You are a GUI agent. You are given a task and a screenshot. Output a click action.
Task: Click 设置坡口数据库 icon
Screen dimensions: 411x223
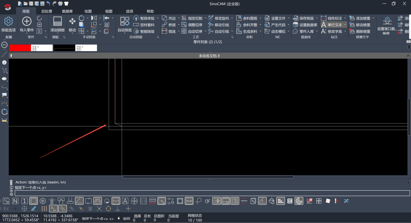point(387,21)
